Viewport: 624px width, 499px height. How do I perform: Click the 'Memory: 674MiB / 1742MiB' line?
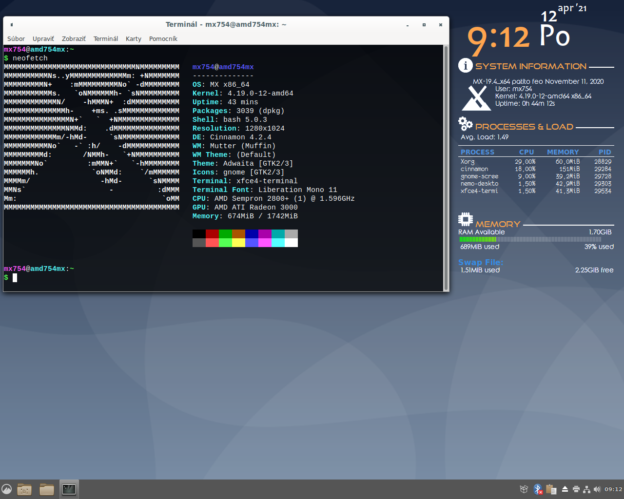coord(245,216)
